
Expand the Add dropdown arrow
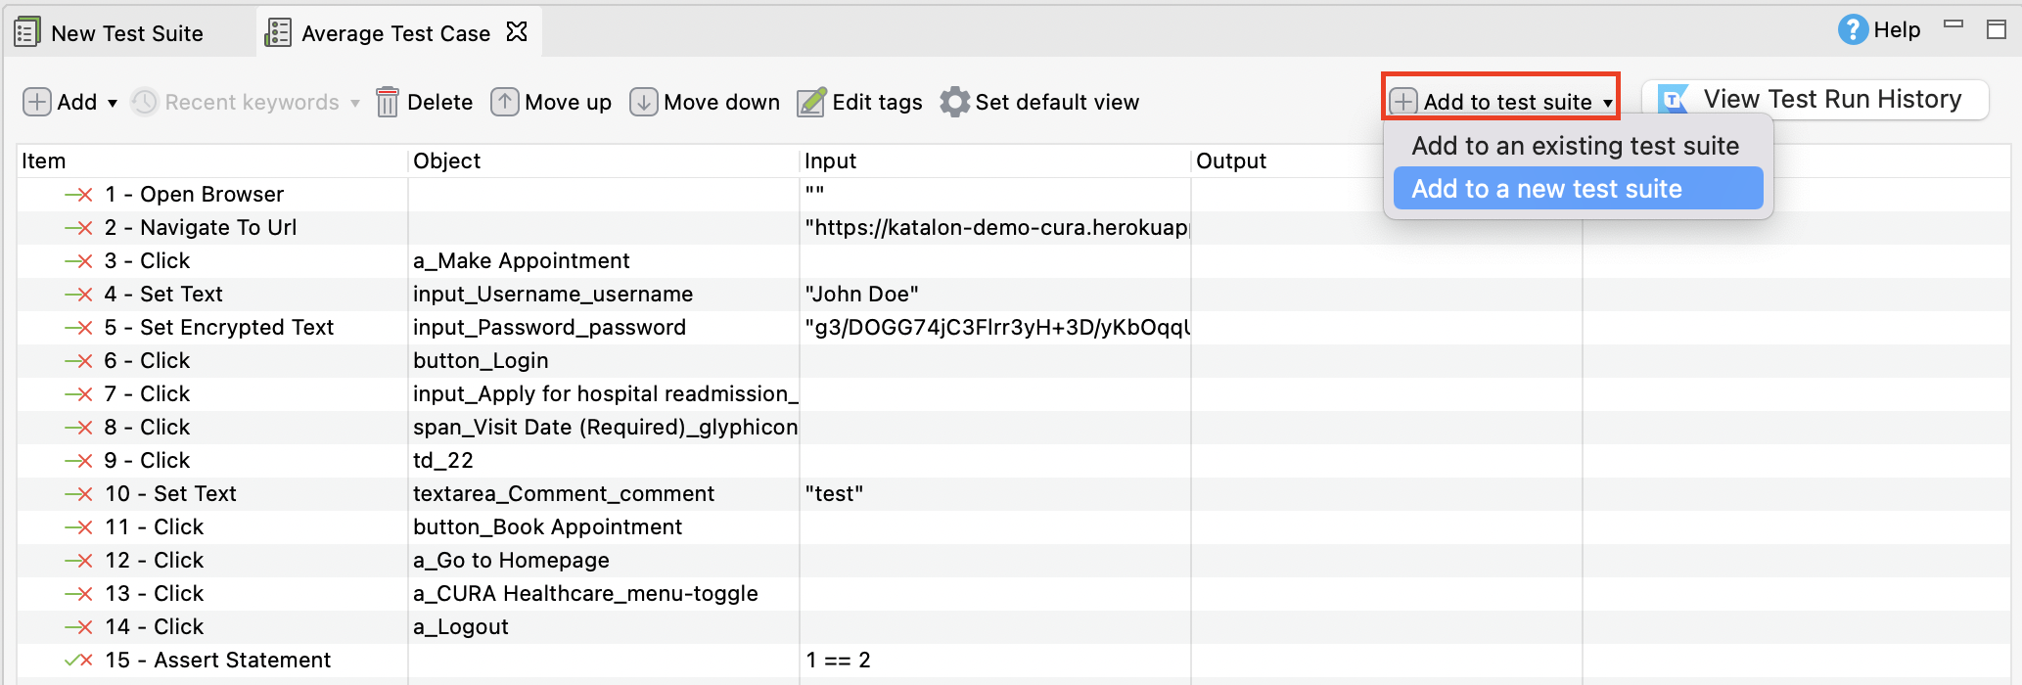pos(113,103)
